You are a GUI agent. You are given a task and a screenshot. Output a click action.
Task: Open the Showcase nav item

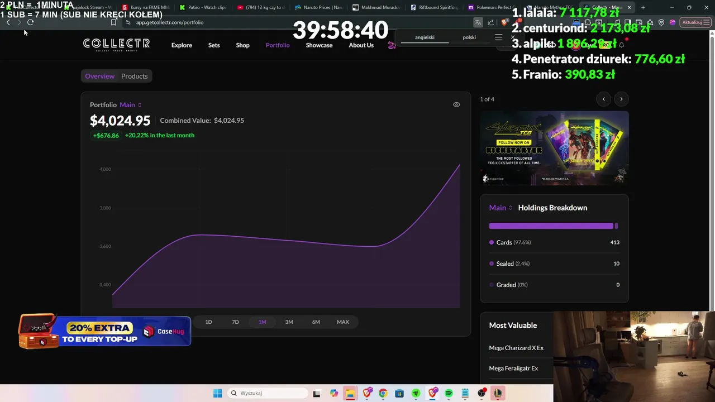319,45
